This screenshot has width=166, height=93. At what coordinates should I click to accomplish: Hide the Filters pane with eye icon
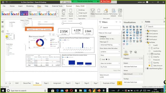pos(116,22)
